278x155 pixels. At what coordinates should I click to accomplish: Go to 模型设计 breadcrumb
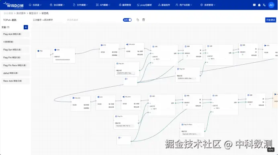coord(33,13)
